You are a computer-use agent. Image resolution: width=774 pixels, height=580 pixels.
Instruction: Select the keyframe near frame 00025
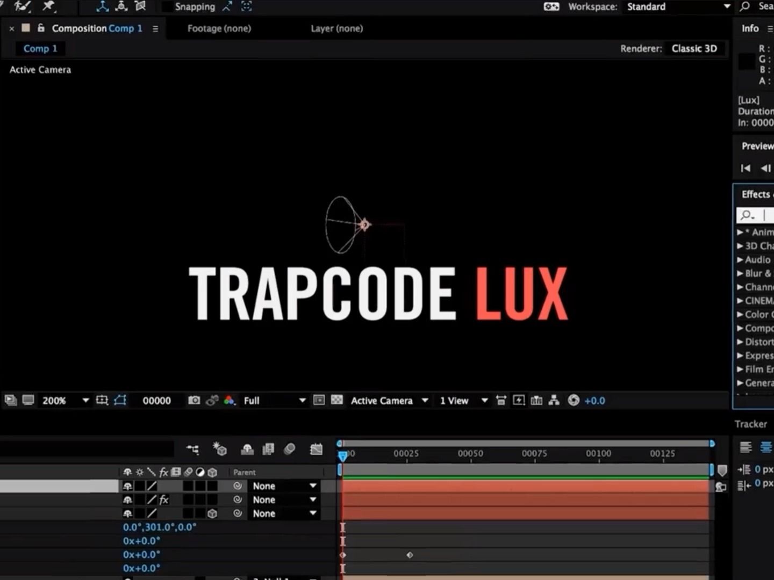(410, 555)
